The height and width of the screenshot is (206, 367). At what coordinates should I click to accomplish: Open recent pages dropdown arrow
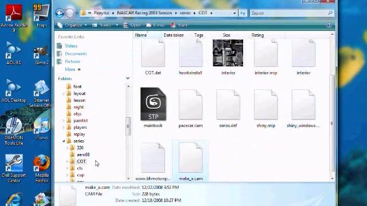[x=77, y=13]
